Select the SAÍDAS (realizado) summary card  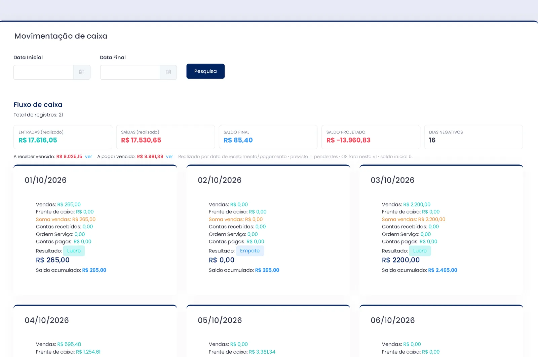click(x=165, y=137)
